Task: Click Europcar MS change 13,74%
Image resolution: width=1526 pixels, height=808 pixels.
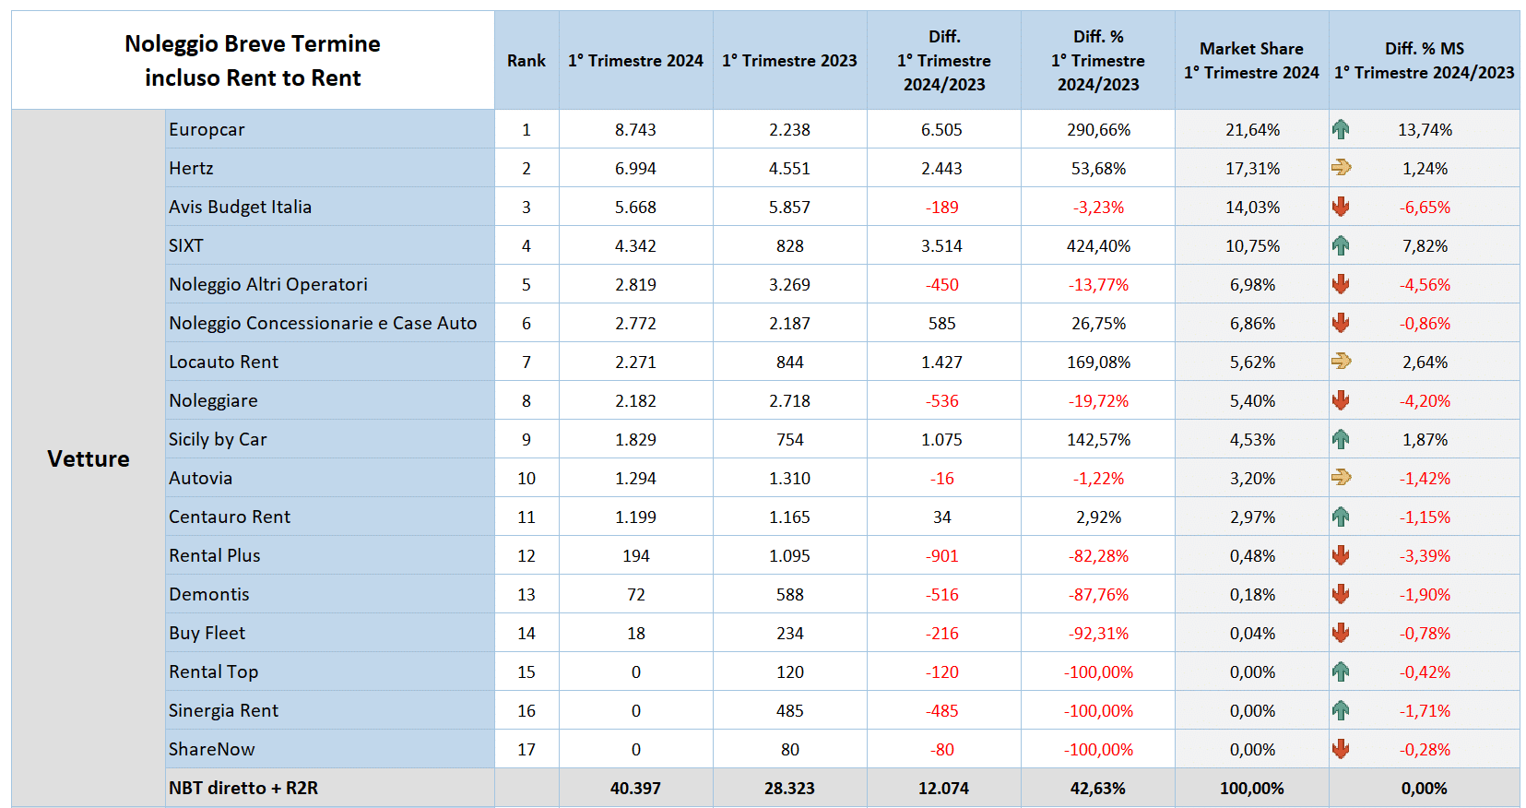Action: pyautogui.click(x=1425, y=130)
